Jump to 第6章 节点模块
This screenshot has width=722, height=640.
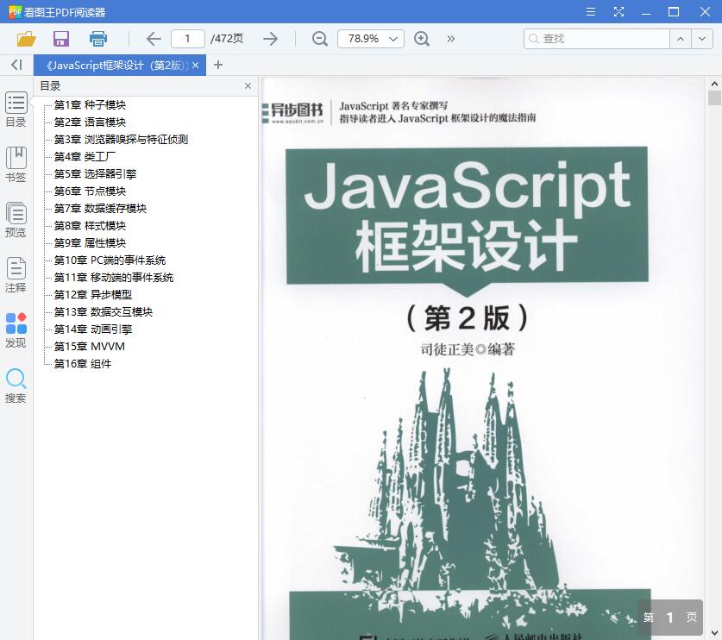pyautogui.click(x=91, y=191)
